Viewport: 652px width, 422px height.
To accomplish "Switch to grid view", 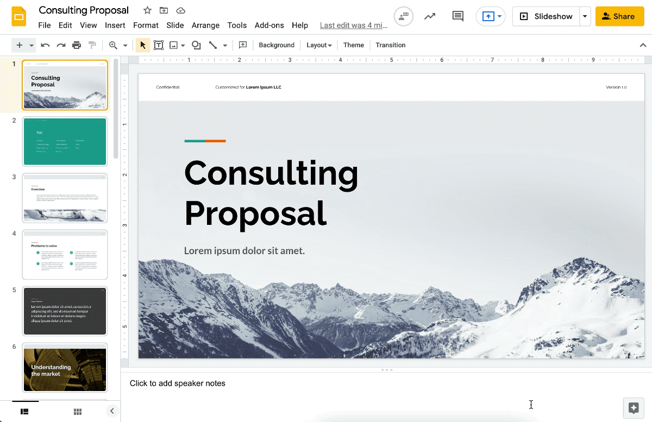I will pyautogui.click(x=78, y=412).
